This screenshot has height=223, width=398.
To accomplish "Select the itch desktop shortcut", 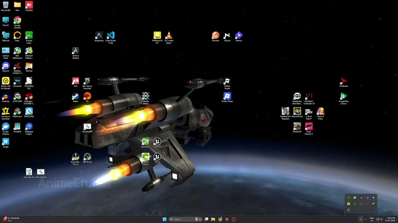I will coord(76,82).
